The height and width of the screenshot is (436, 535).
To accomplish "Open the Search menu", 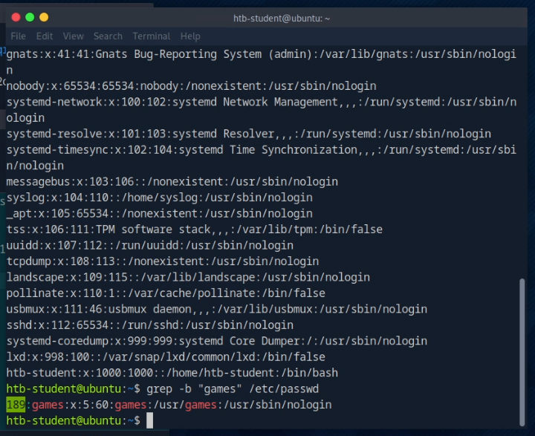I will (x=108, y=36).
